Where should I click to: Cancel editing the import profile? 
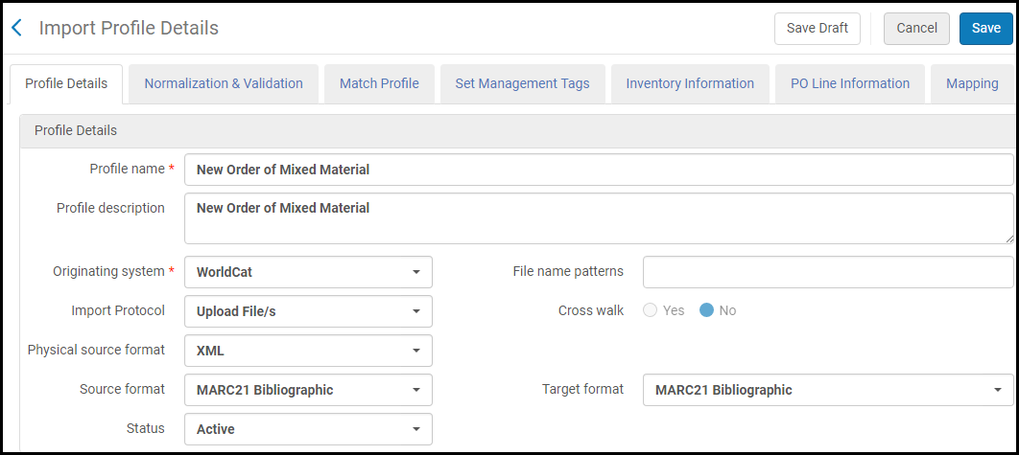(x=916, y=29)
